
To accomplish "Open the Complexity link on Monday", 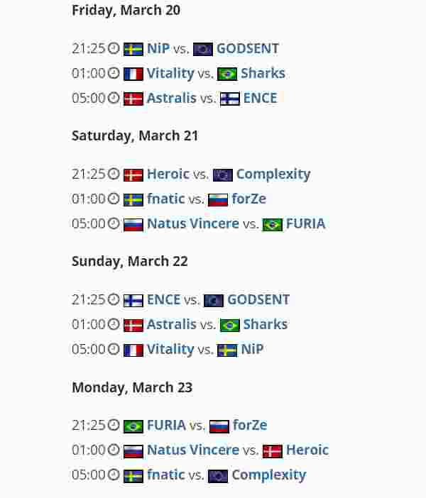I will 269,475.
